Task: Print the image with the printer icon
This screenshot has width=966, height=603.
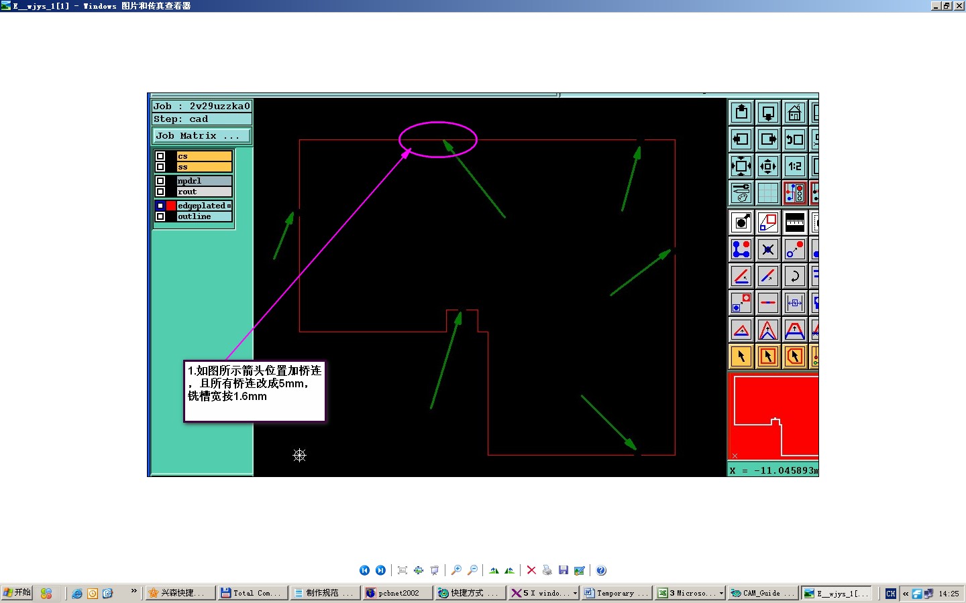Action: (547, 570)
